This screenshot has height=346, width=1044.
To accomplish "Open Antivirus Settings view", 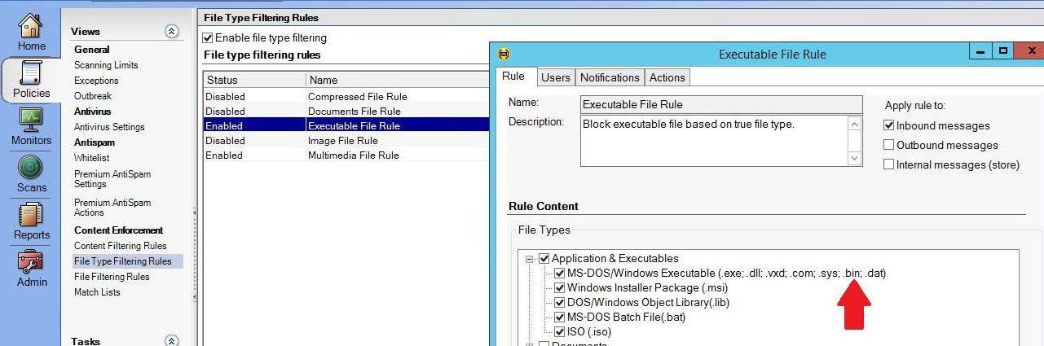I will (x=109, y=127).
